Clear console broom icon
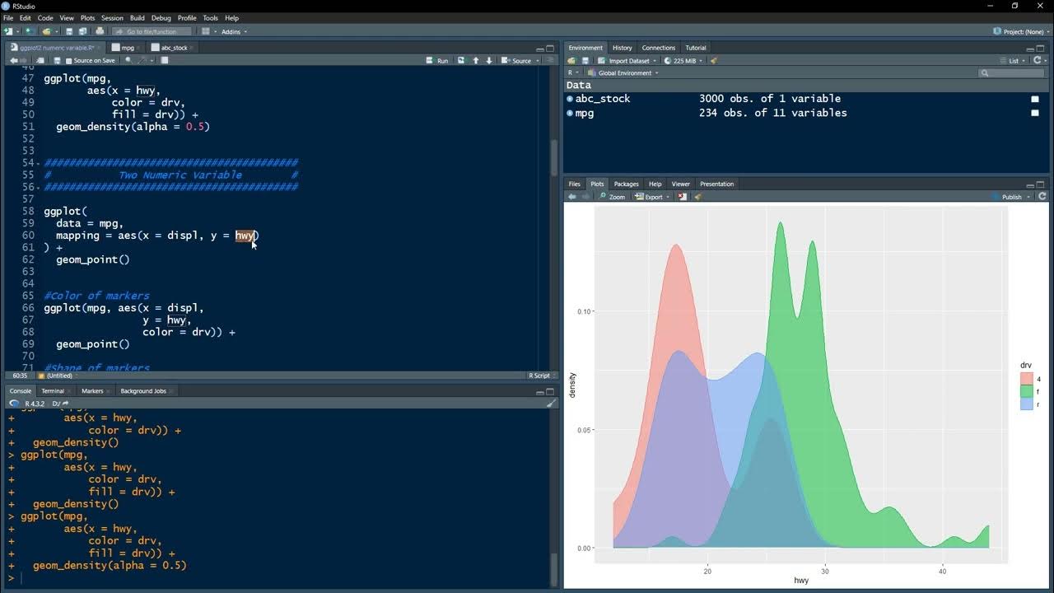 click(x=551, y=404)
